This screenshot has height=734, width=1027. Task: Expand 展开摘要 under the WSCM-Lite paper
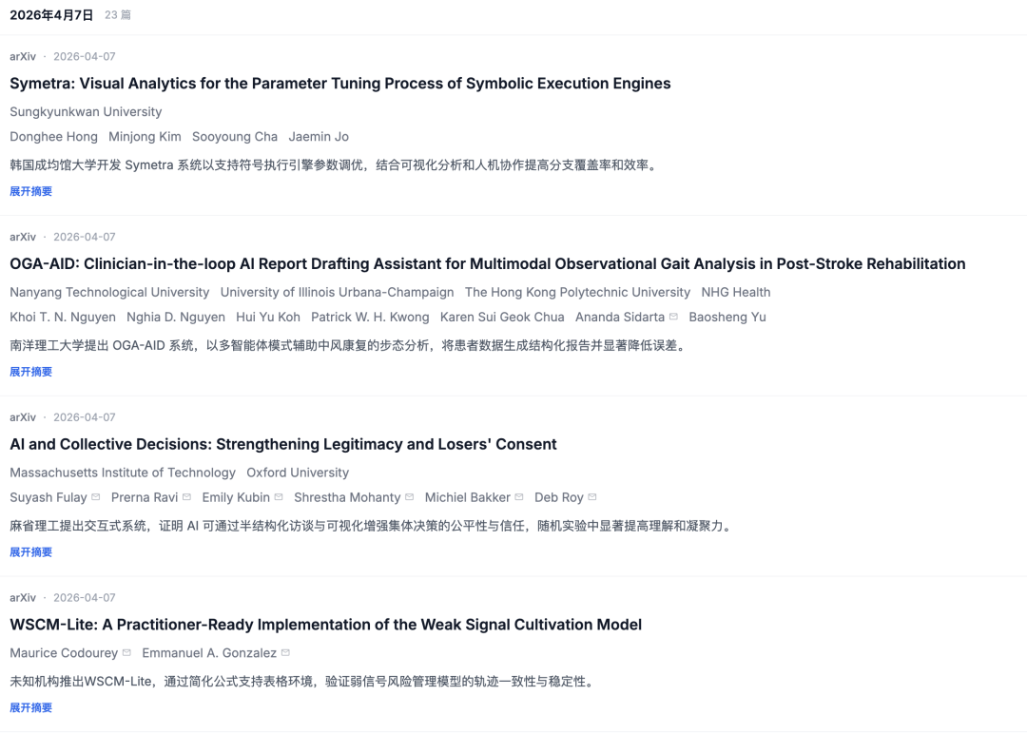click(31, 707)
